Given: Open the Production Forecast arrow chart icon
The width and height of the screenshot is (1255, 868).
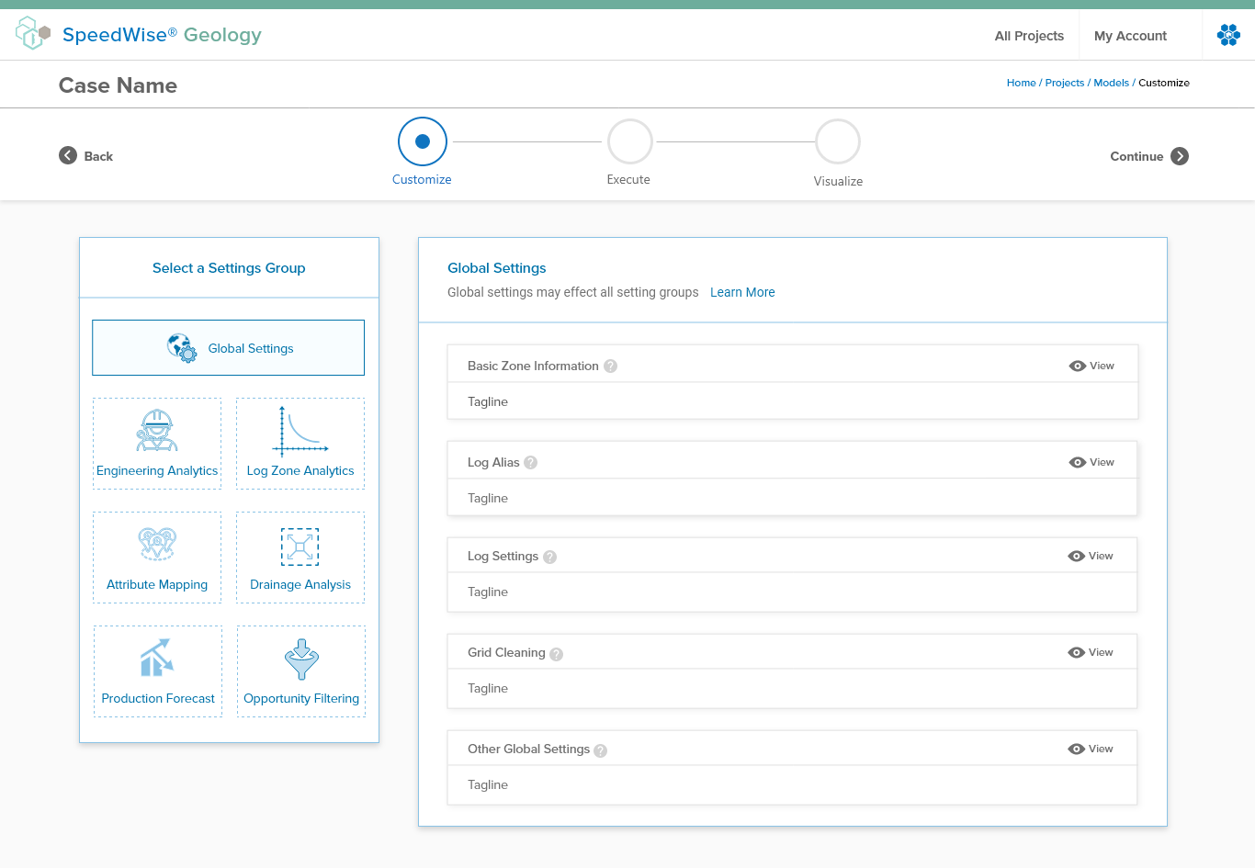Looking at the screenshot, I should [x=157, y=659].
